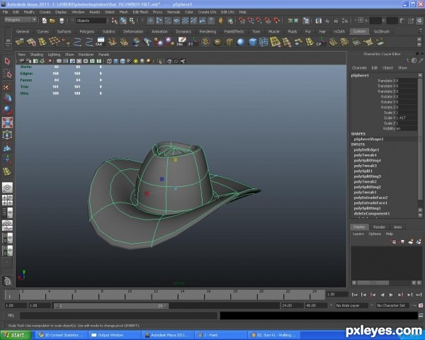The width and height of the screenshot is (425, 340).
Task: Save scene disk icon in status line
Action: [x=62, y=21]
